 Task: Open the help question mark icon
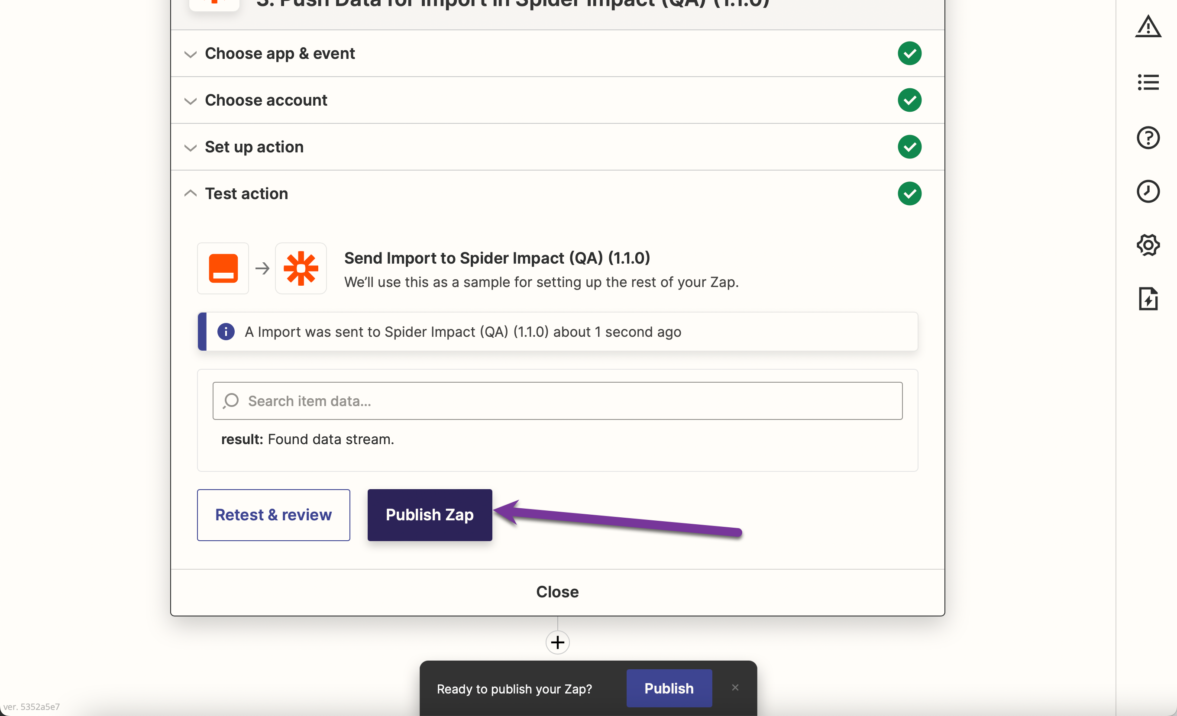(x=1148, y=138)
